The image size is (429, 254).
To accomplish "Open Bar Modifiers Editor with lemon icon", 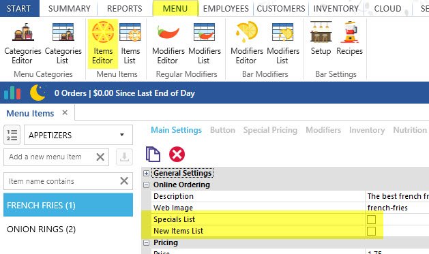I will (246, 44).
